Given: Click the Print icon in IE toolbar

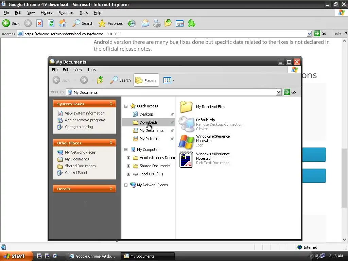Looking at the screenshot, I should [157, 23].
